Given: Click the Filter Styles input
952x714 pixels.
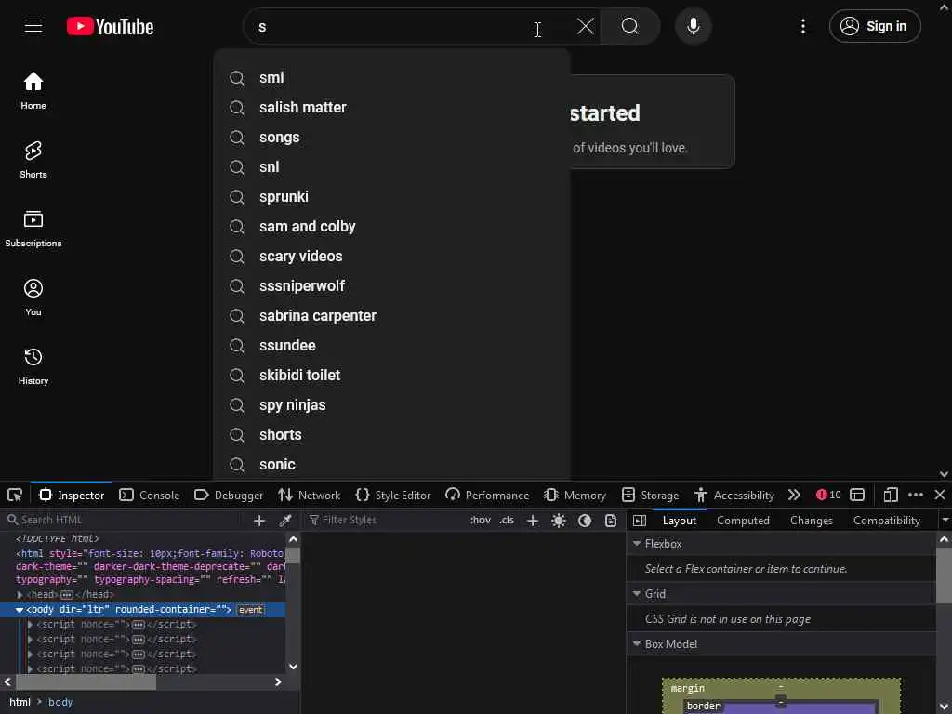Looking at the screenshot, I should tap(386, 521).
